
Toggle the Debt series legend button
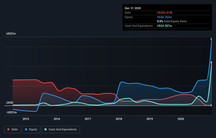[12, 130]
